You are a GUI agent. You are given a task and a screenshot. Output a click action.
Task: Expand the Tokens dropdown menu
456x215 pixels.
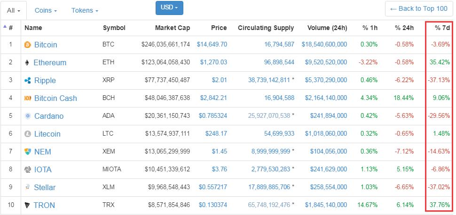pyautogui.click(x=85, y=10)
